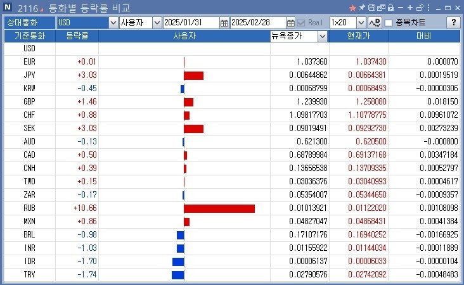The height and width of the screenshot is (285, 464).
Task: Open the calendar picker for start date
Action: 224,23
